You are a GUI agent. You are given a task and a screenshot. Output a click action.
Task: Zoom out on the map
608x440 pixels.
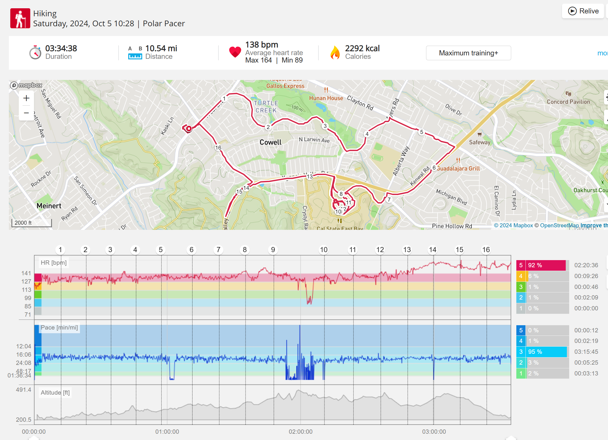pyautogui.click(x=26, y=113)
